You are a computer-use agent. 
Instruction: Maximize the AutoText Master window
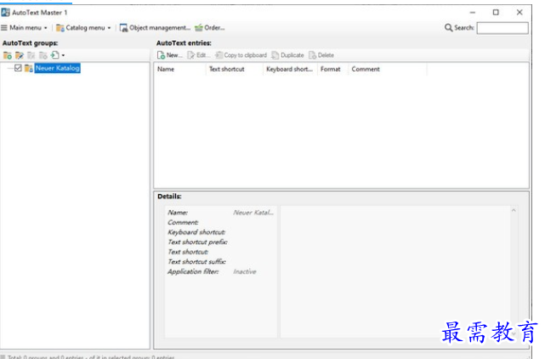(496, 13)
